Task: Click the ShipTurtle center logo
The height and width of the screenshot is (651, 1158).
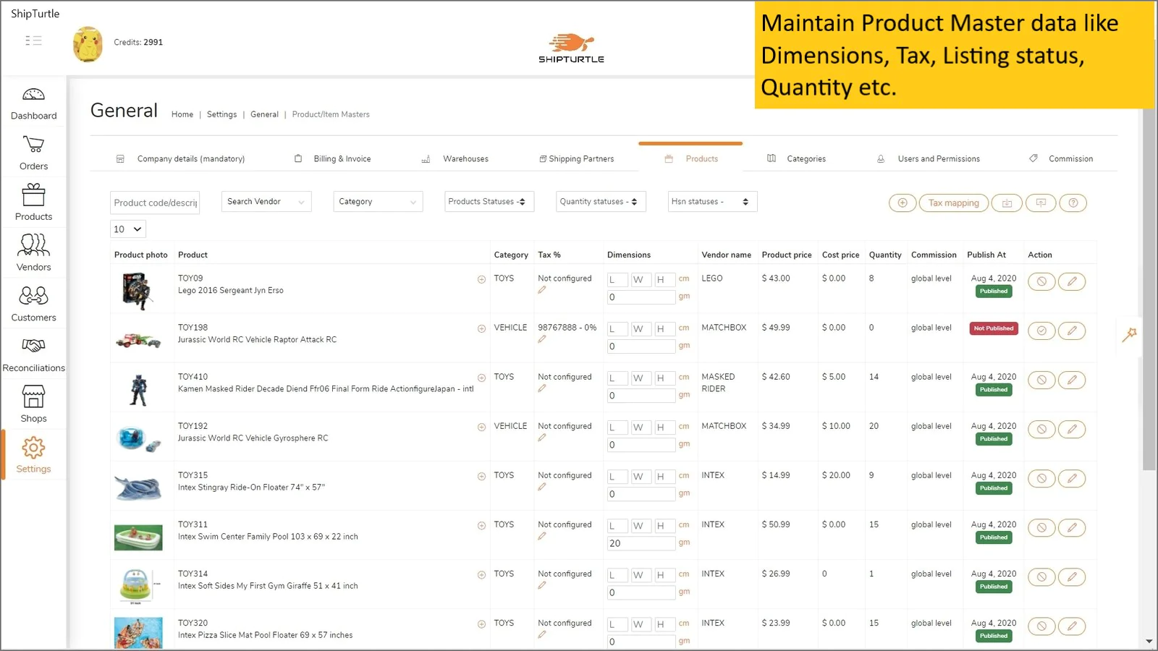Action: (571, 48)
